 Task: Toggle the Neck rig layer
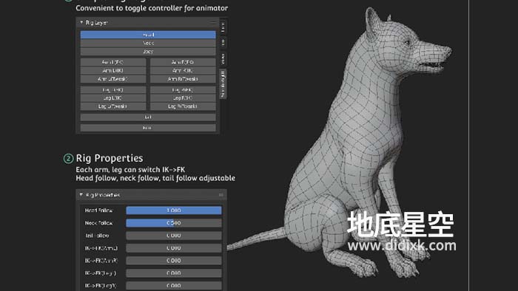pyautogui.click(x=148, y=43)
